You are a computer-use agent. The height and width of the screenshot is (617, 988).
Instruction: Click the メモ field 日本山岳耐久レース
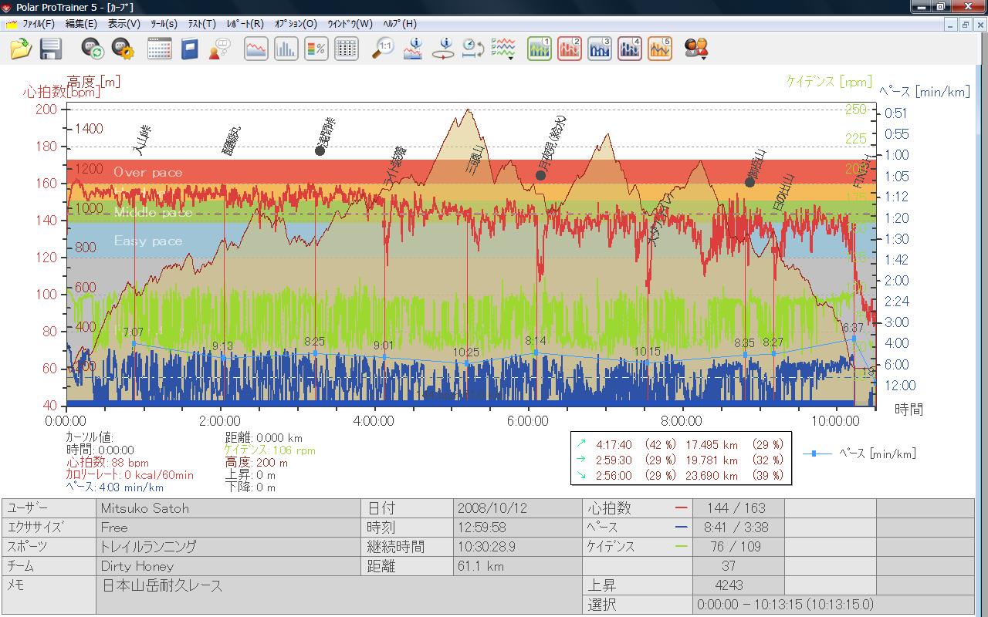point(338,595)
